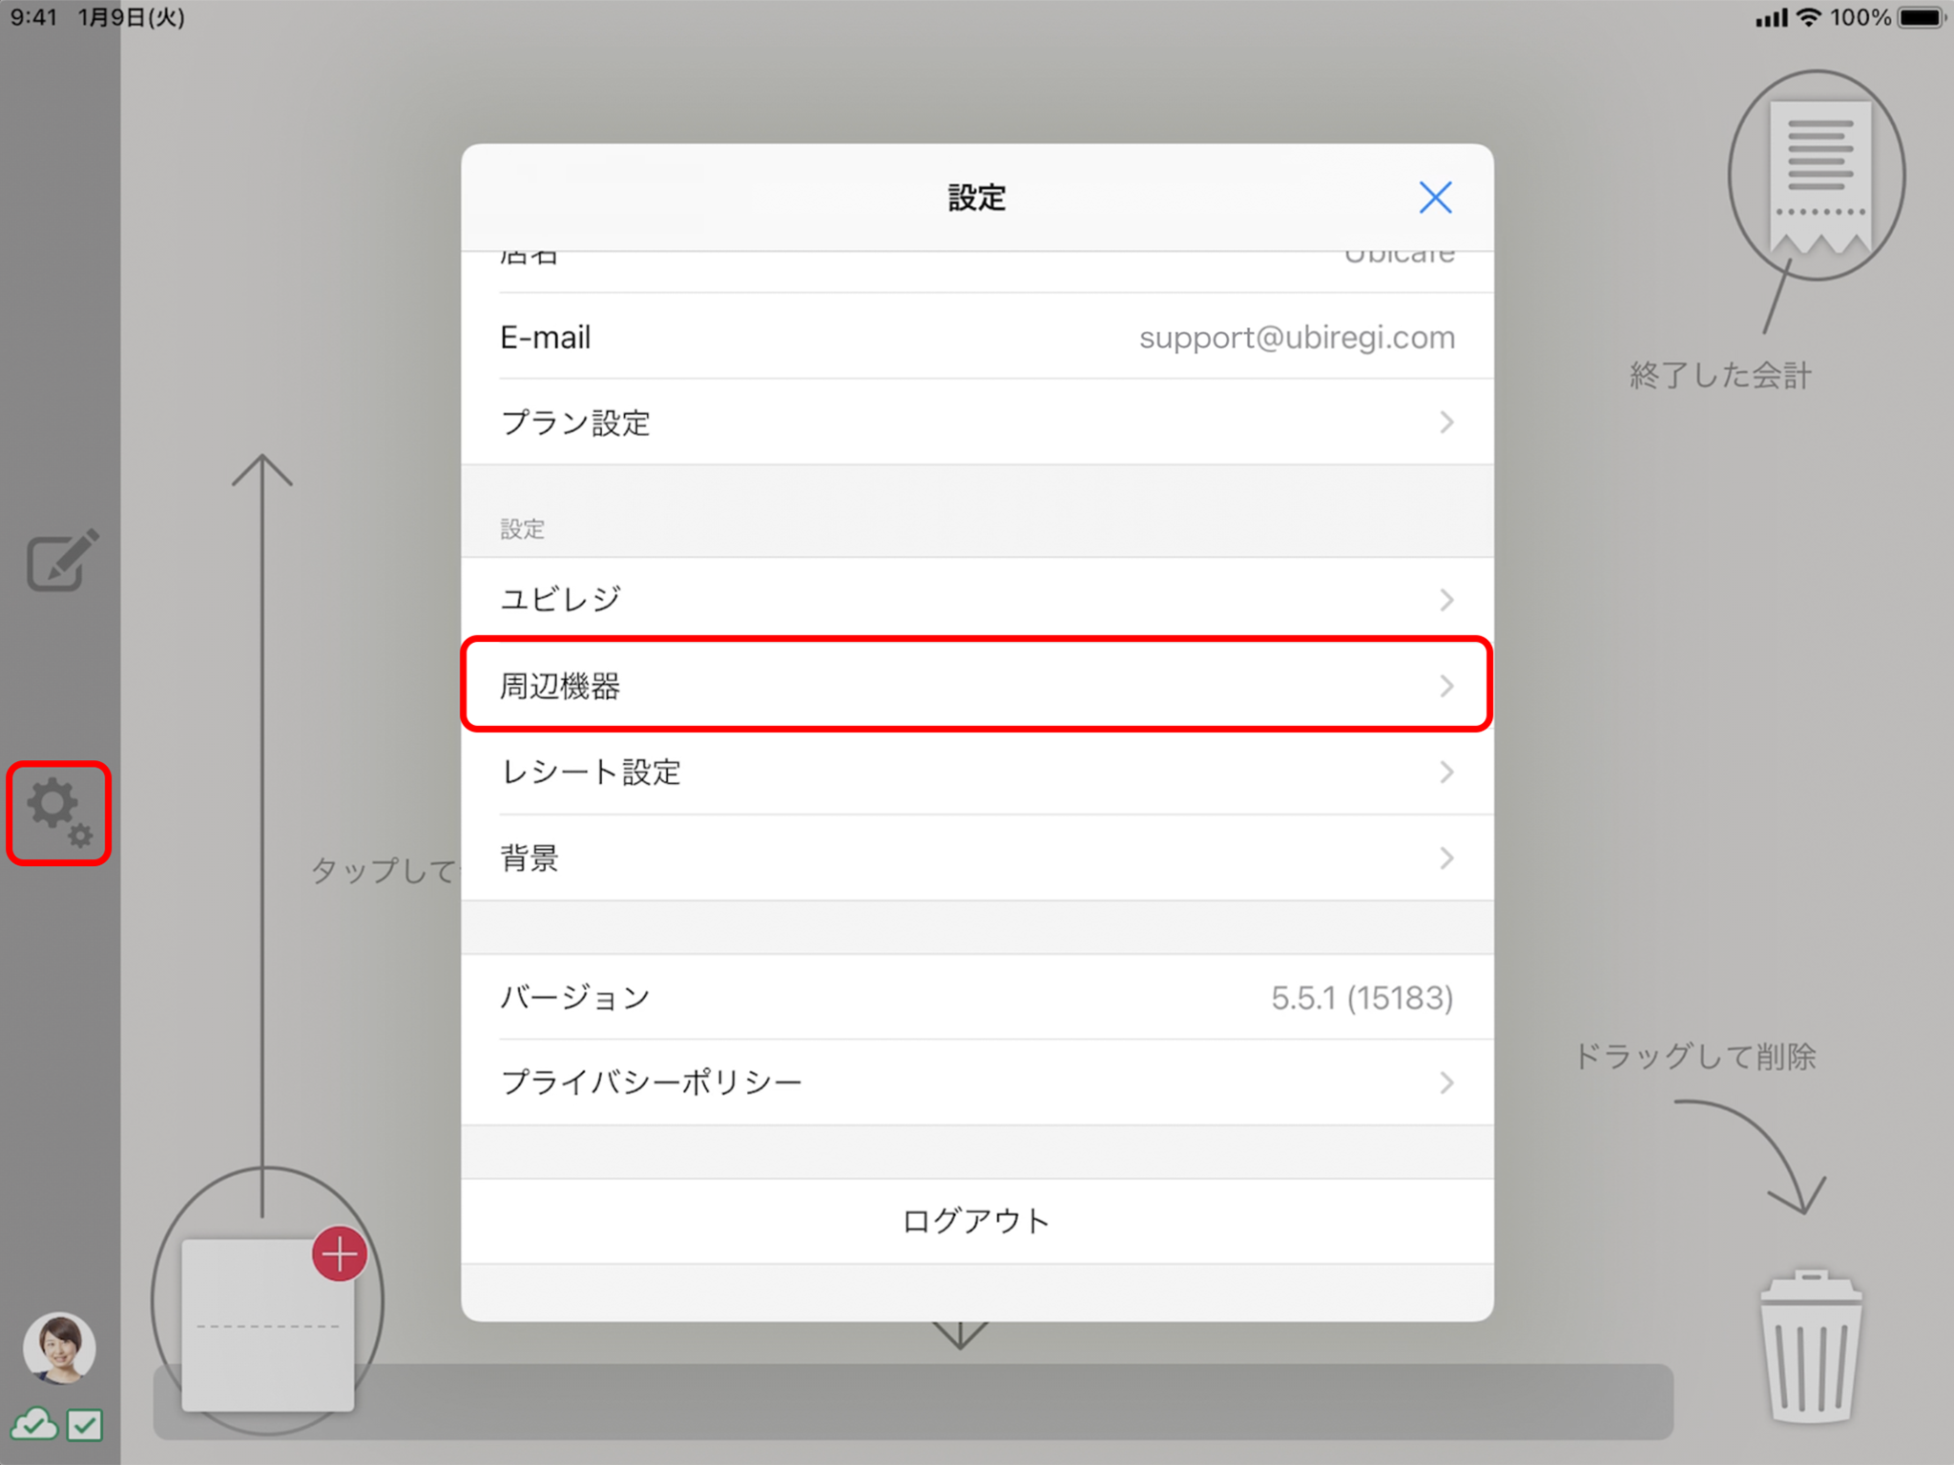1954x1465 pixels.
Task: Tap the date 1月9日(火) in status bar
Action: pyautogui.click(x=132, y=17)
